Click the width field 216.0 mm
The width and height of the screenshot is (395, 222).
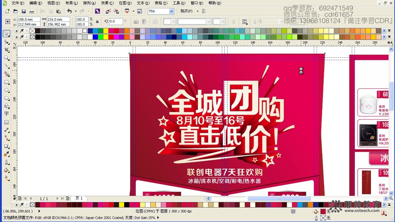(x=58, y=19)
